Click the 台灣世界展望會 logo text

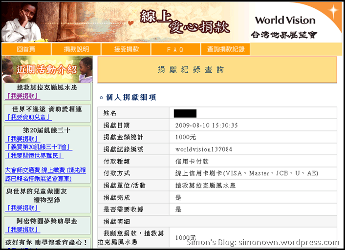coord(284,35)
